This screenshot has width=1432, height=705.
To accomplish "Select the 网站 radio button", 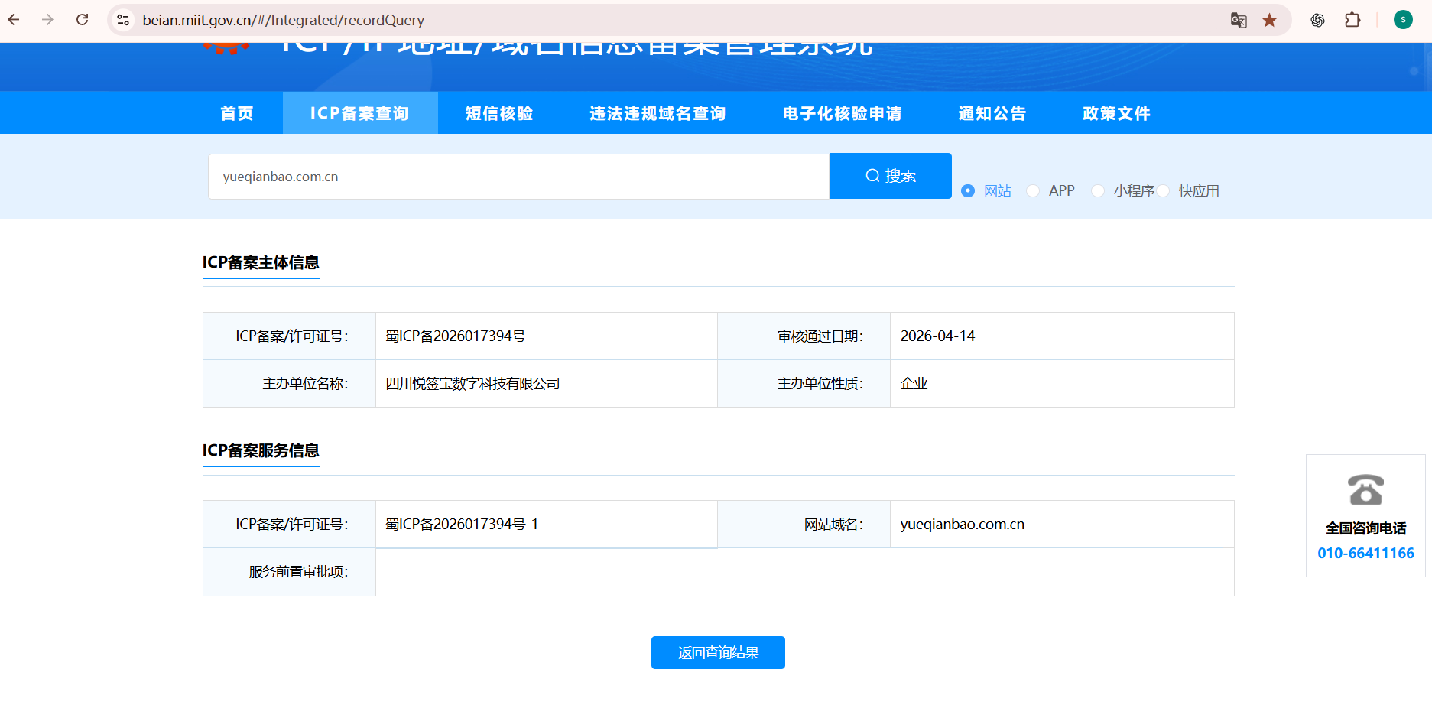I will pyautogui.click(x=968, y=190).
